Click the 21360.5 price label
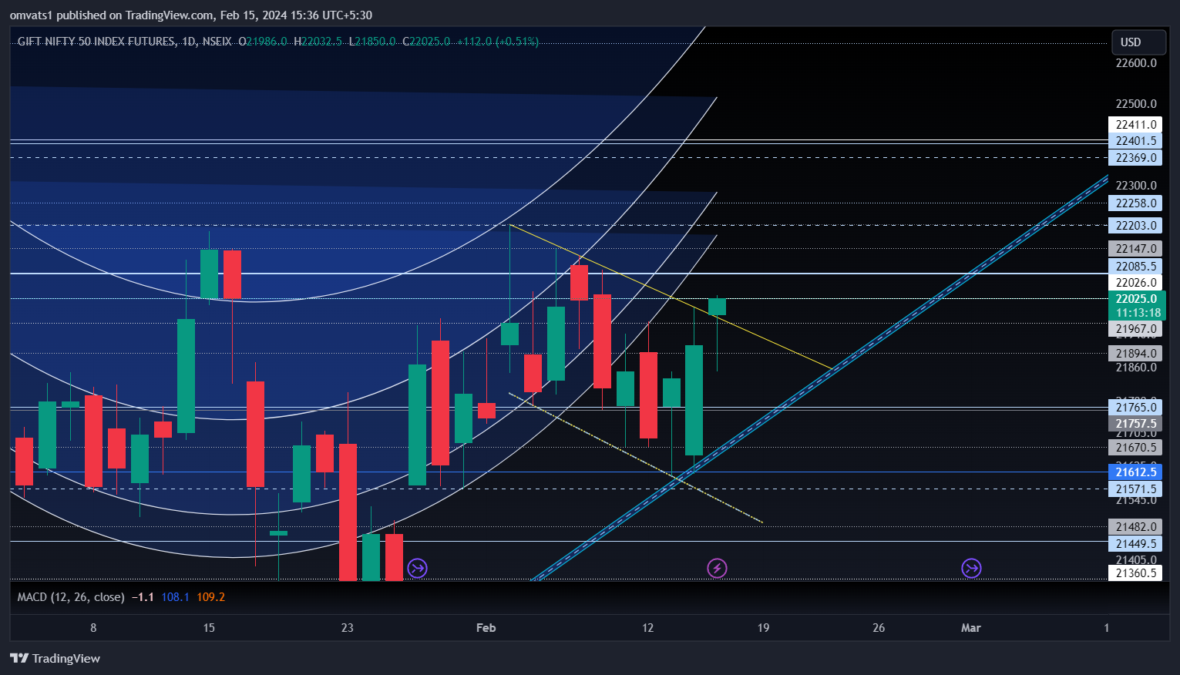This screenshot has height=675, width=1180. click(1135, 573)
